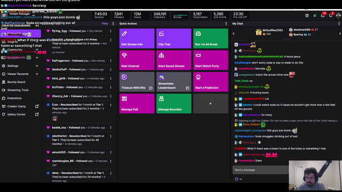Viewport: 342px width, 192px height.
Task: Click the webcam overlay thumbnail
Action: (315, 175)
